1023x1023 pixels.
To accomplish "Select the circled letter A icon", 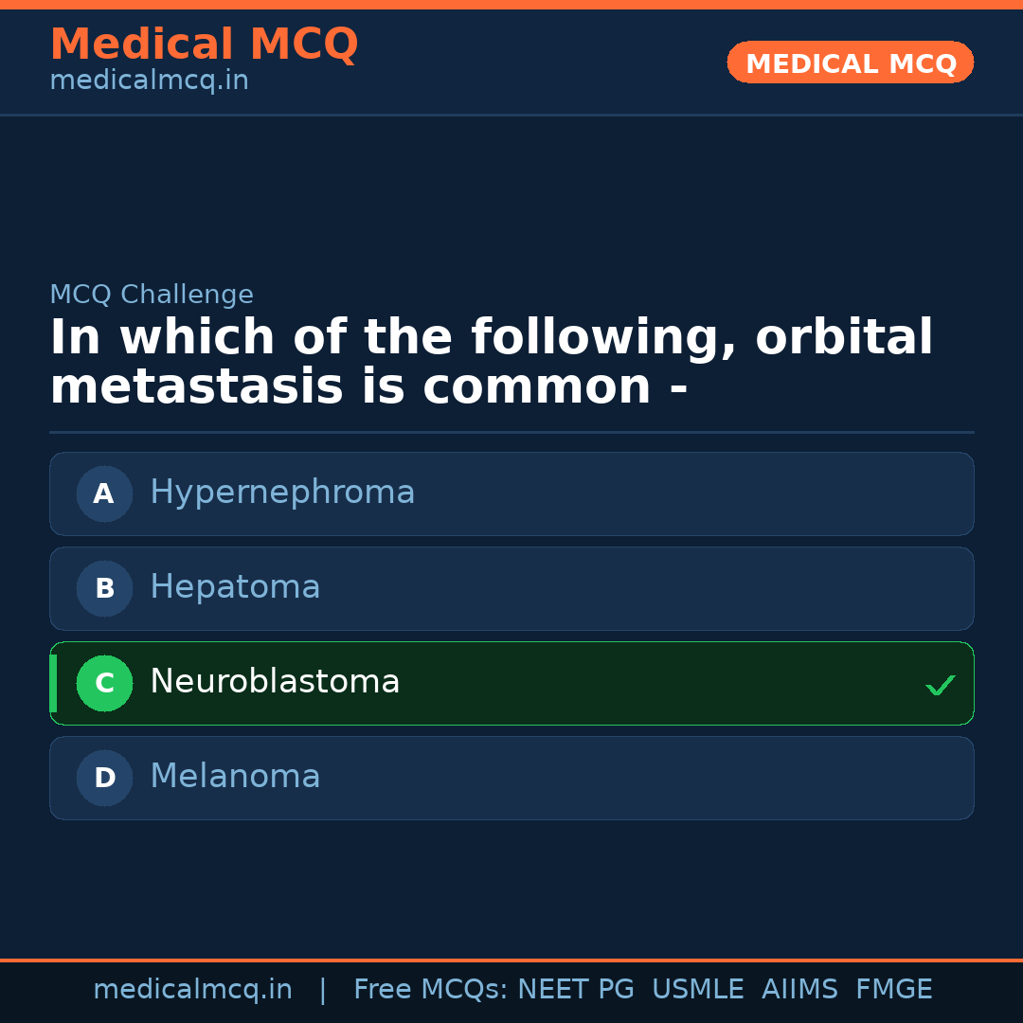I will (x=104, y=494).
